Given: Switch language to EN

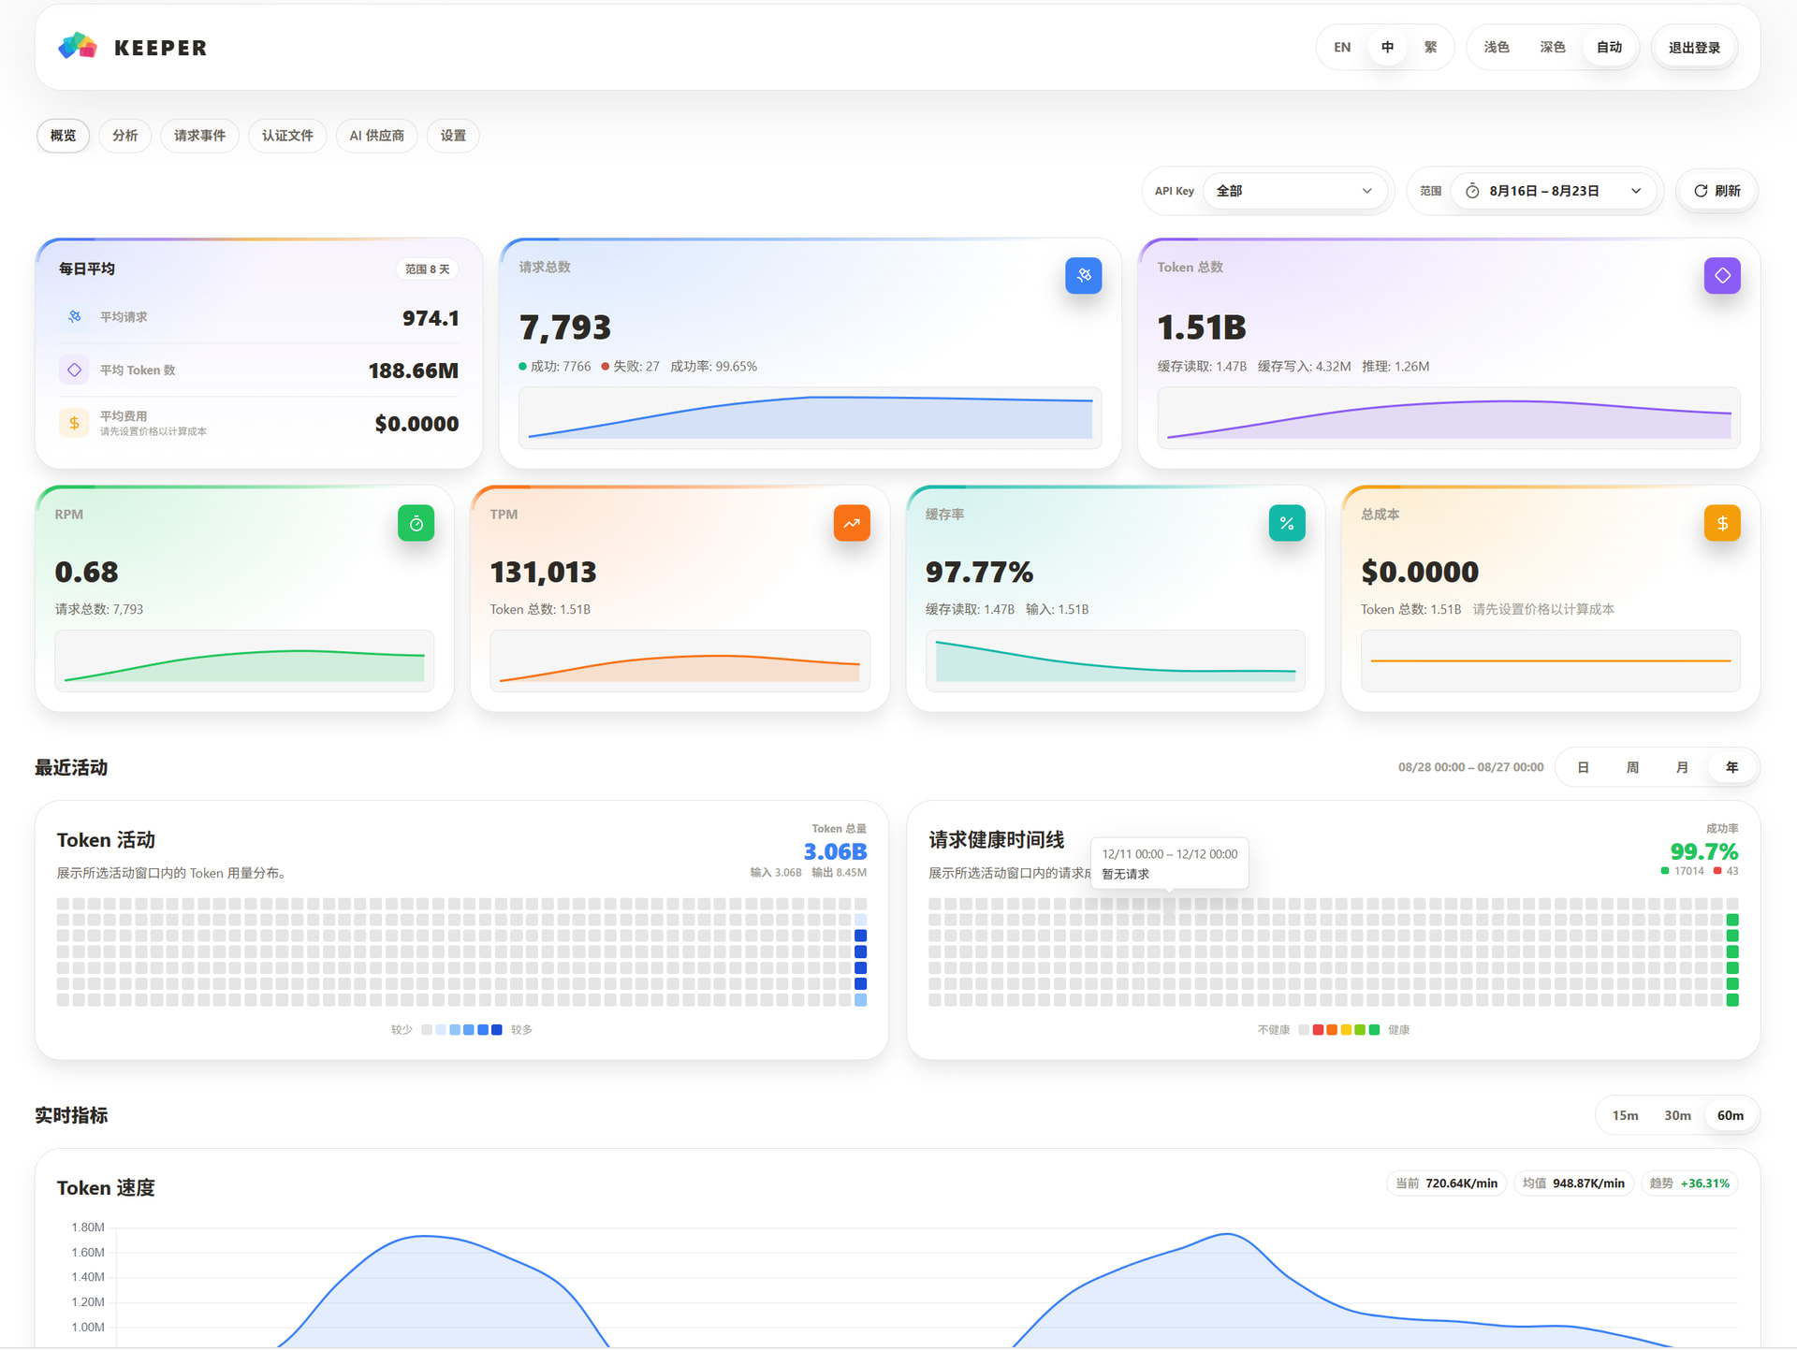Looking at the screenshot, I should tap(1342, 48).
